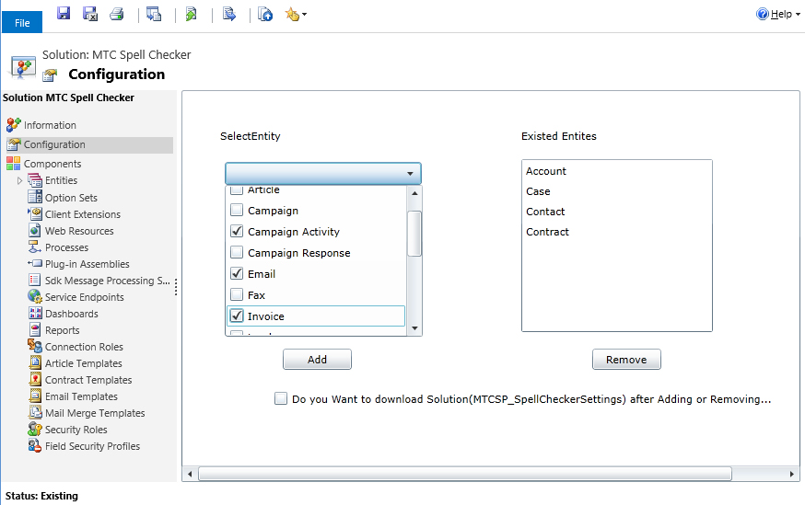Click the Remove button

pos(626,360)
